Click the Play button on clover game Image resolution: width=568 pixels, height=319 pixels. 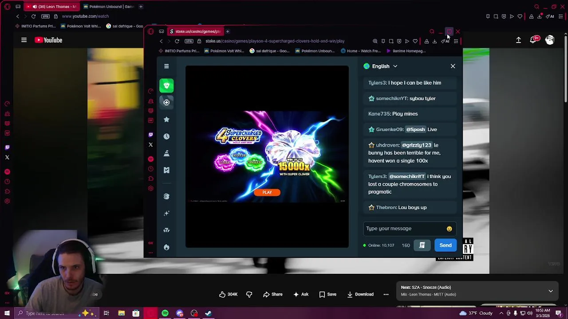click(267, 192)
